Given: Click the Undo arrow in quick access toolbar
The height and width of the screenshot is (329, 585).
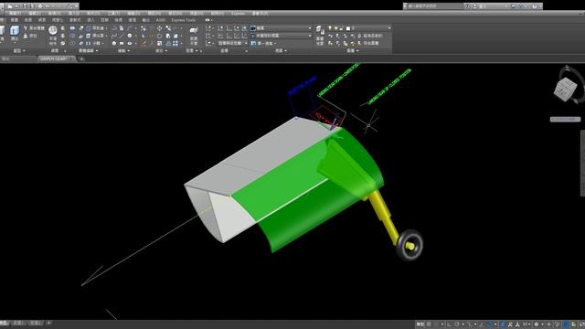Looking at the screenshot, I should [48, 6].
